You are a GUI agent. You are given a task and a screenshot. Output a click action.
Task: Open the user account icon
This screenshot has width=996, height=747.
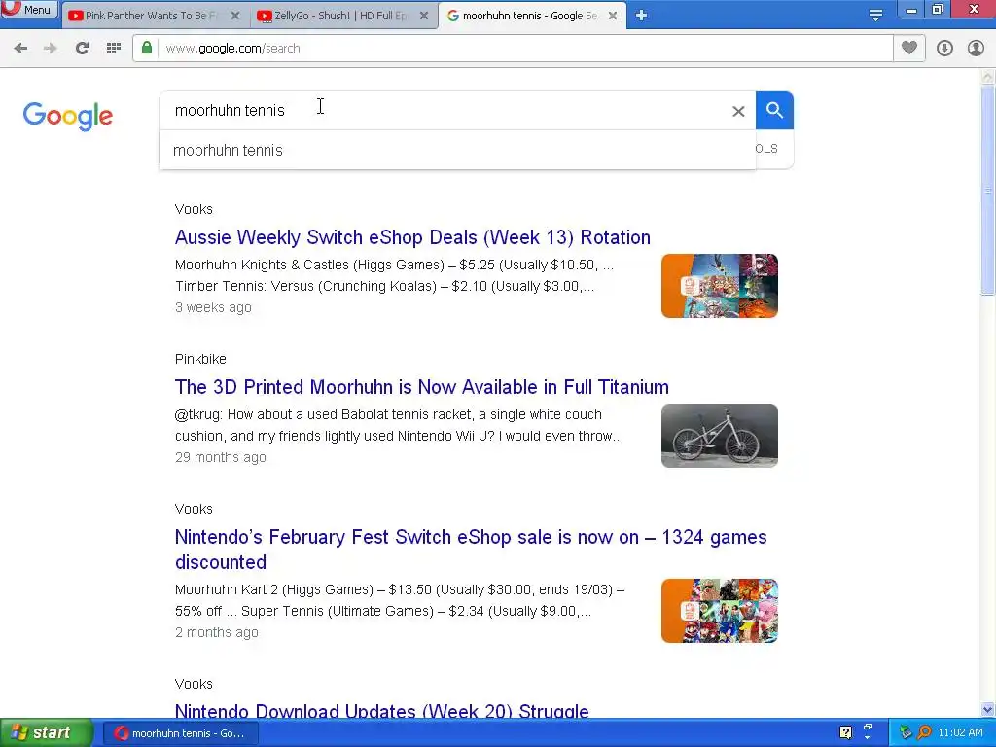(x=976, y=49)
